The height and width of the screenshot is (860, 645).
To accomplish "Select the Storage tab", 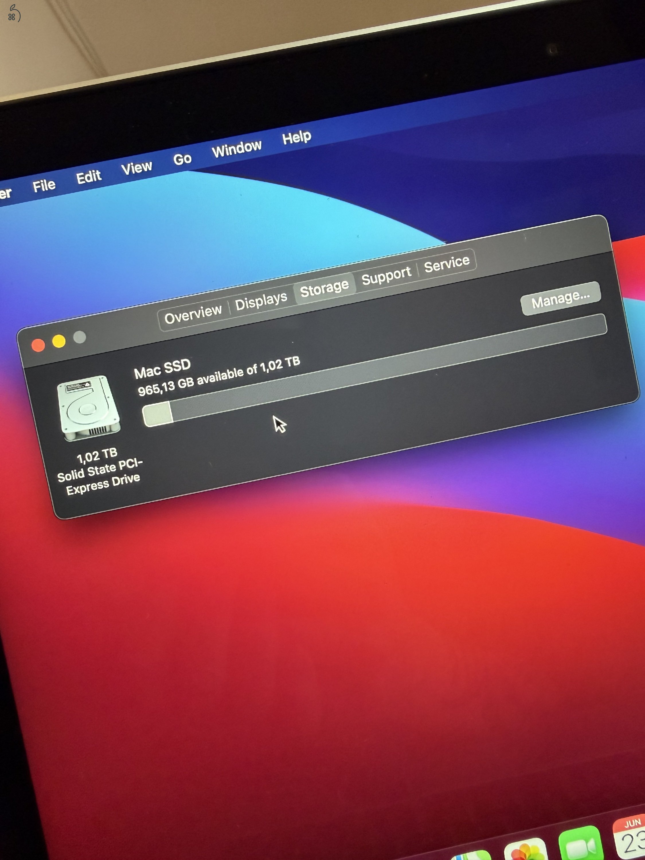I will (x=324, y=288).
